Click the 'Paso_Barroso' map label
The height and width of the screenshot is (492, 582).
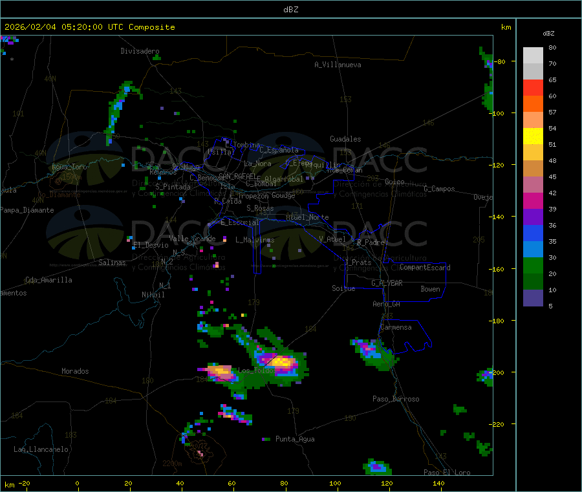(396, 399)
